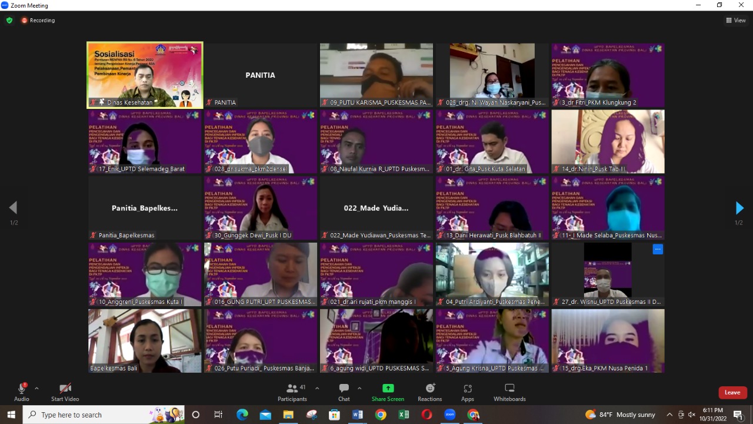753x424 pixels.
Task: Click the green encryption shield icon
Action: [x=9, y=20]
